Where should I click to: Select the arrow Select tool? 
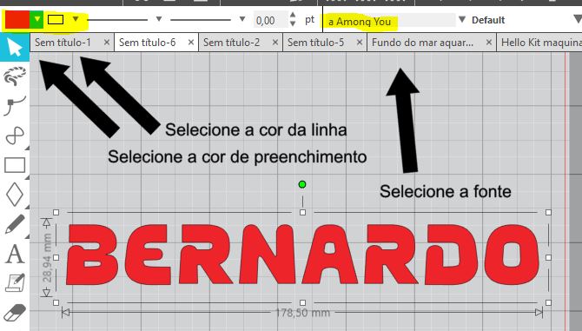pos(15,47)
